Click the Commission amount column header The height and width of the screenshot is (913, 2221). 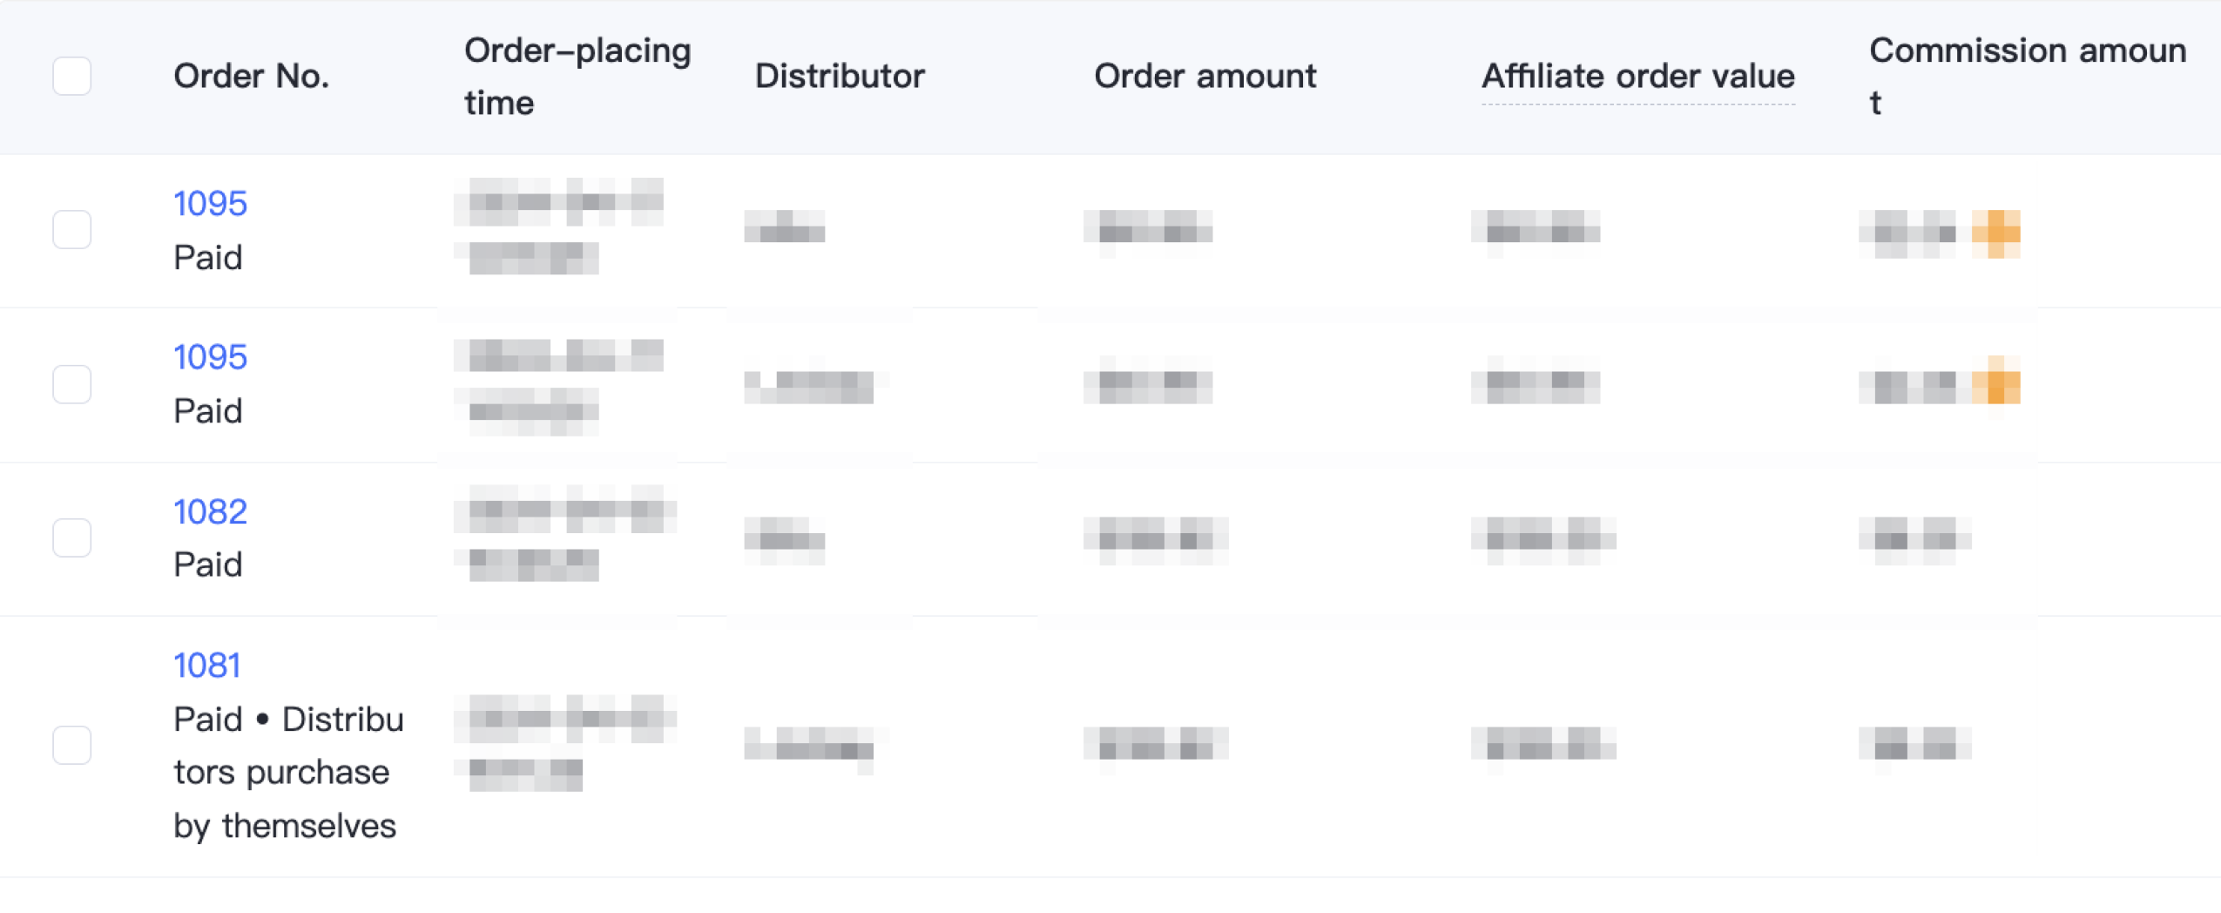click(2028, 77)
